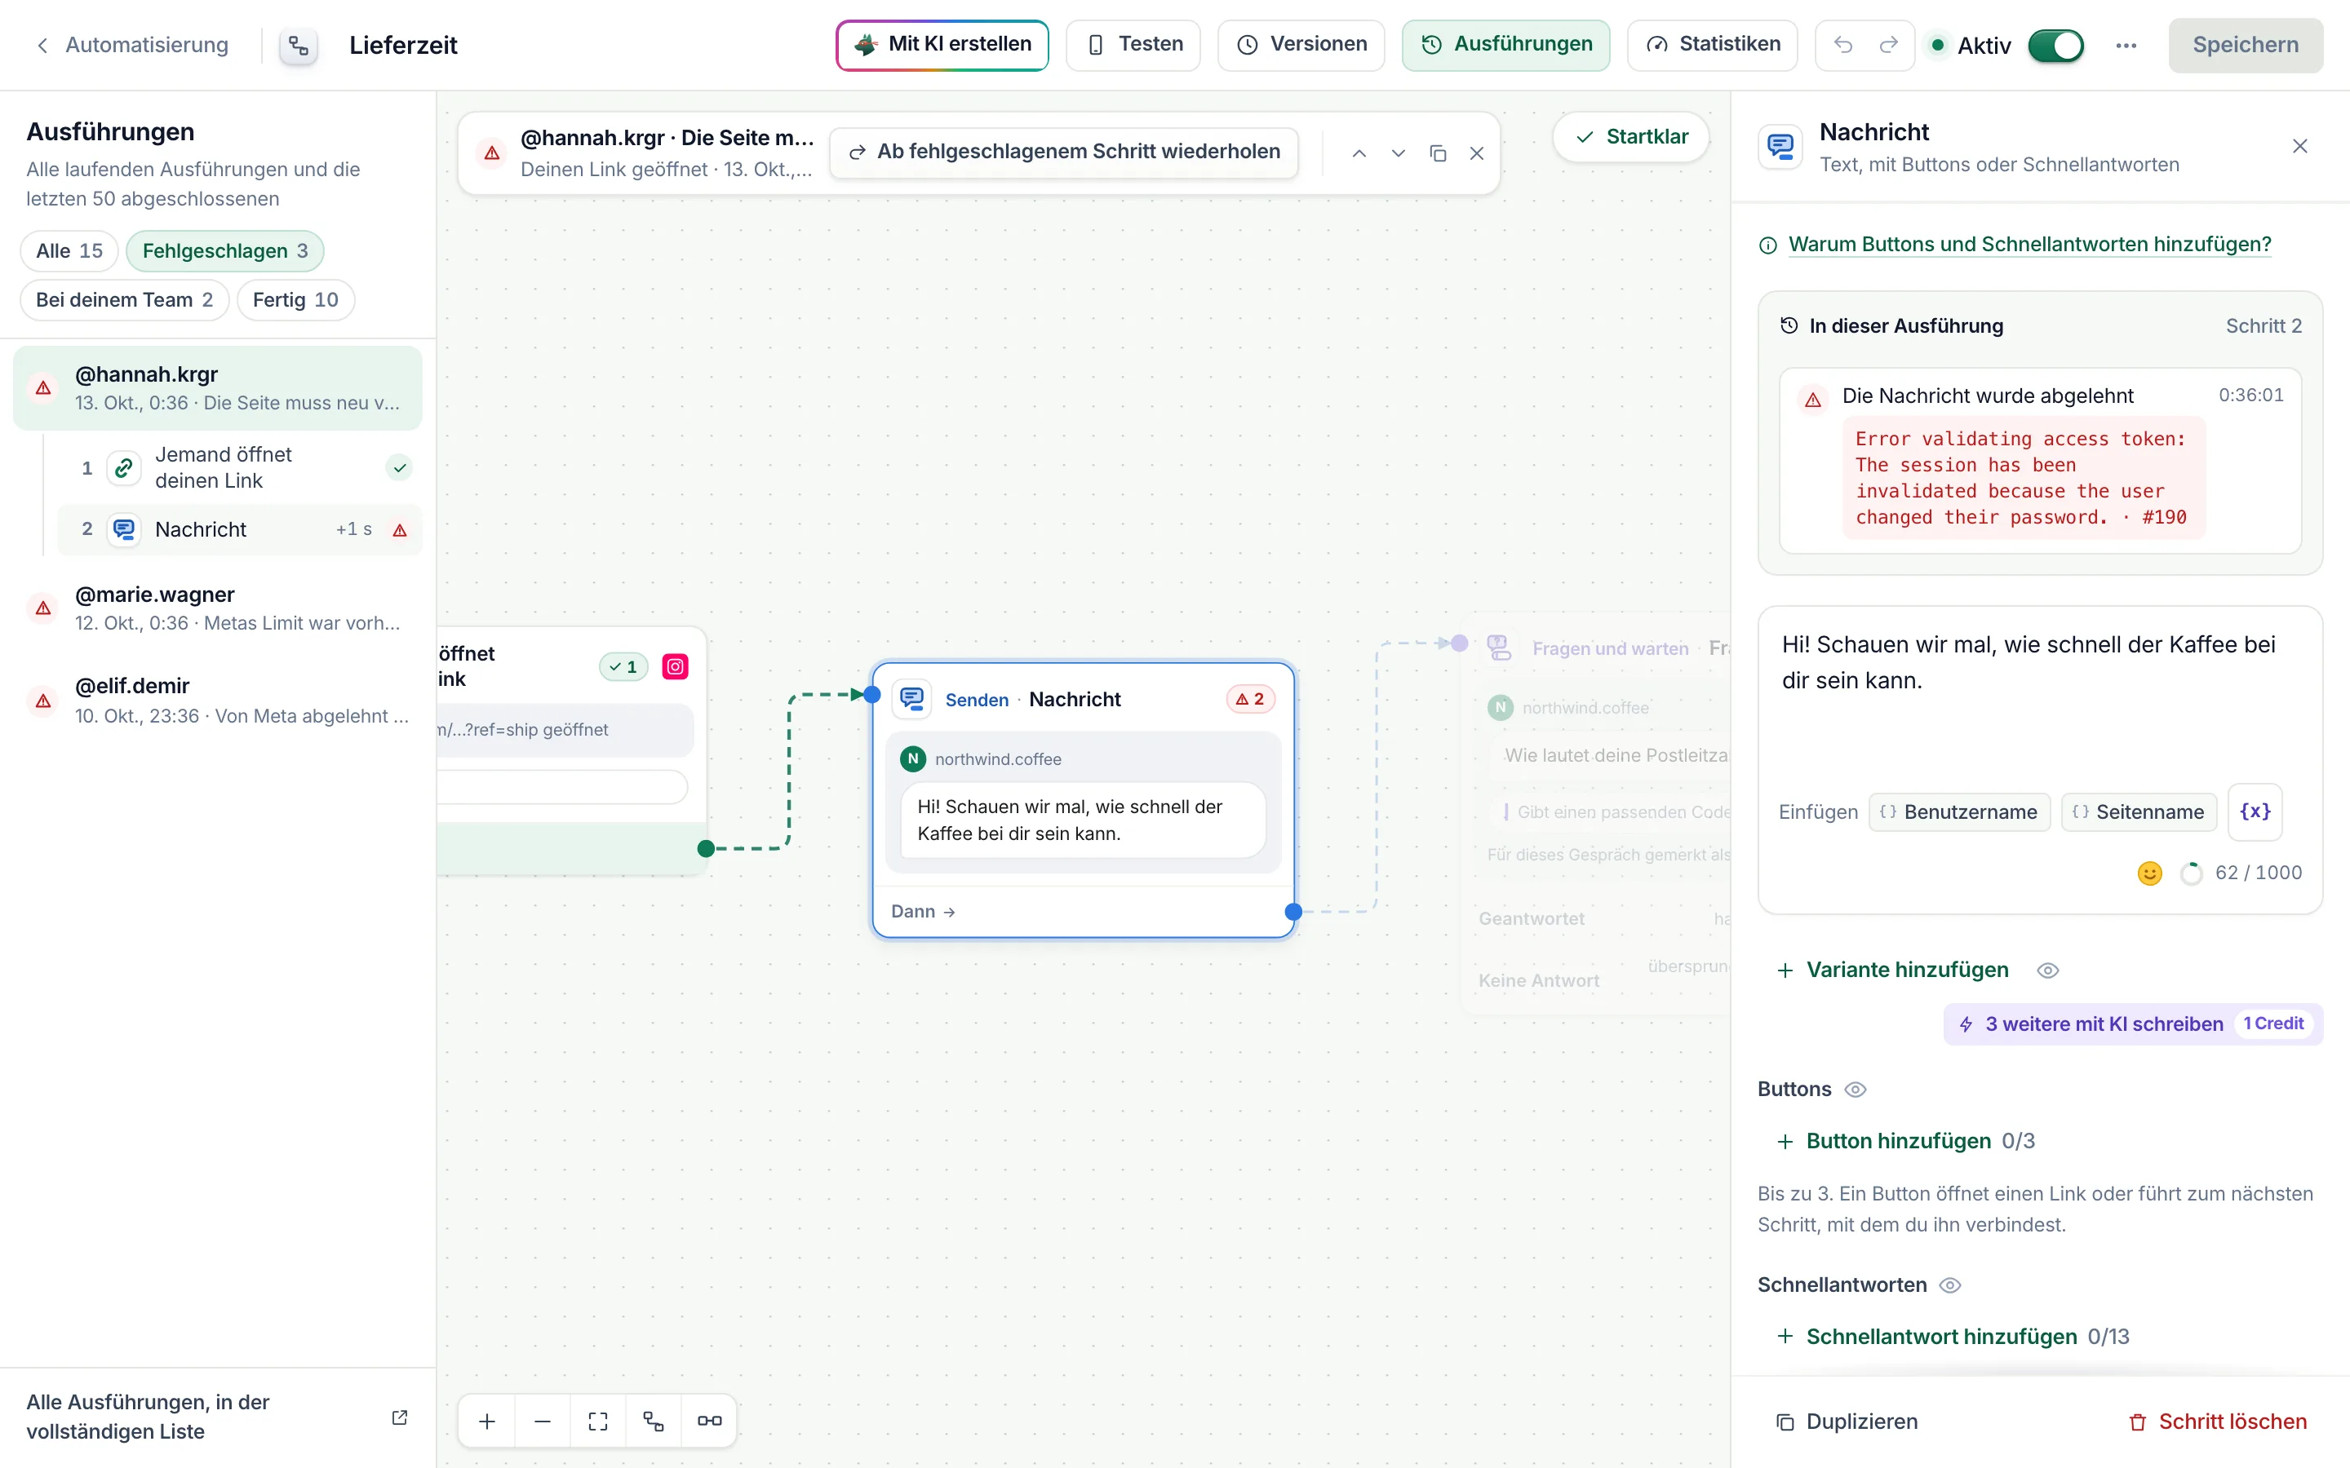Click Ab fehlgeschlagenem Schritt wiederholen

1064,153
